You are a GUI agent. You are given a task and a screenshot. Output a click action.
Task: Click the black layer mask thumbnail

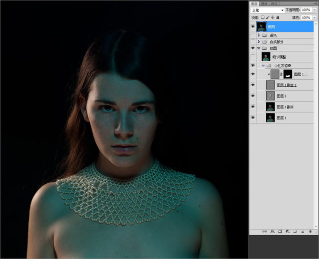coord(288,74)
